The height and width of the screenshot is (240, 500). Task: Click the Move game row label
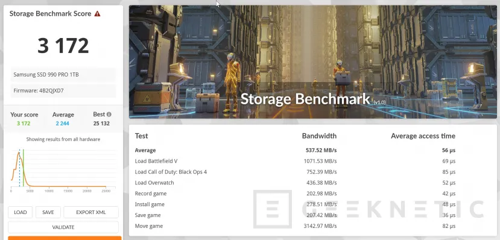[148, 226]
